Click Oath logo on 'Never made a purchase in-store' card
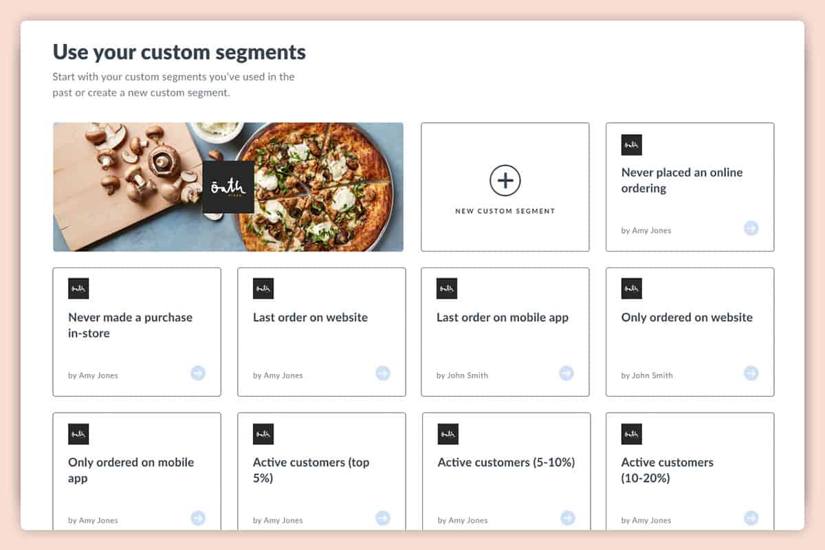Image resolution: width=825 pixels, height=550 pixels. (78, 289)
